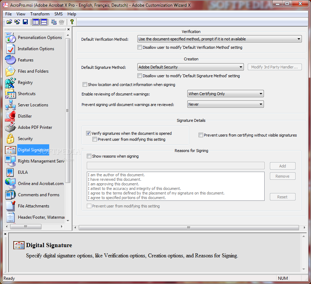Click sidebar scroll down arrow
Viewport: 311px width, 284px height.
pyautogui.click(x=68, y=220)
